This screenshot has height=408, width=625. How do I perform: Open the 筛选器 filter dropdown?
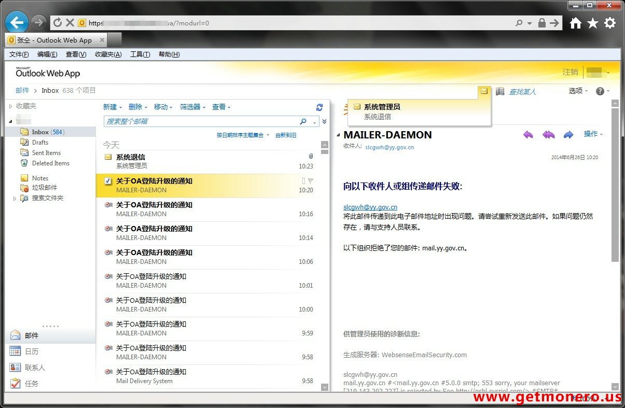(192, 107)
